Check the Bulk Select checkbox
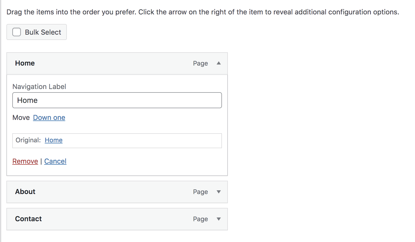The width and height of the screenshot is (415, 242). pos(16,32)
